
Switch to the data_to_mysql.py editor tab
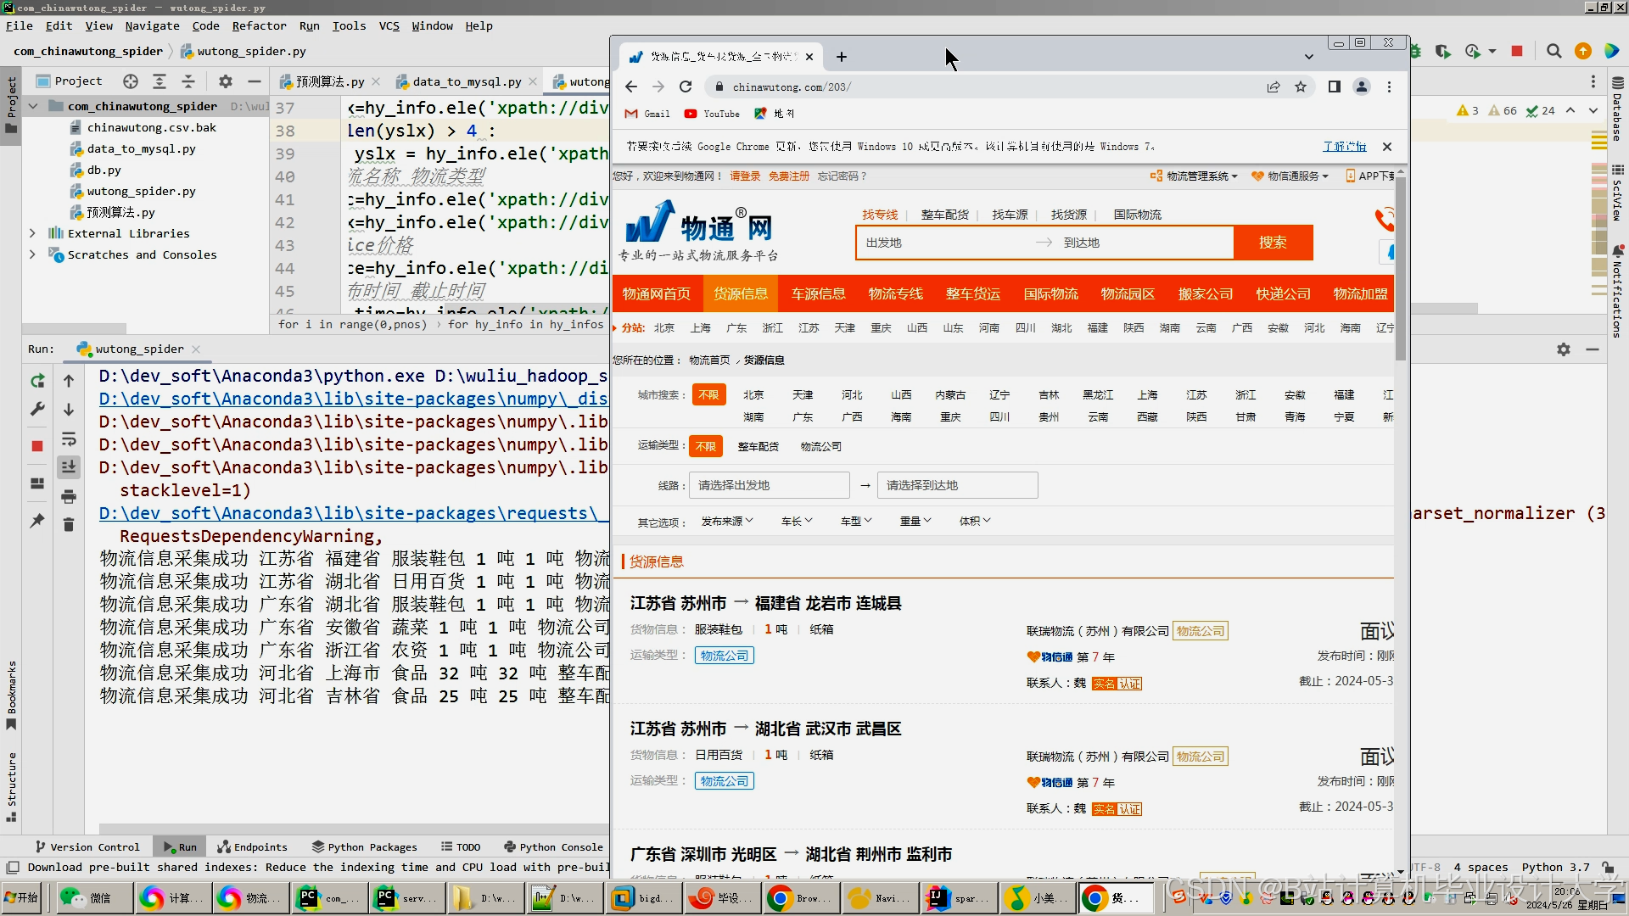(x=466, y=81)
